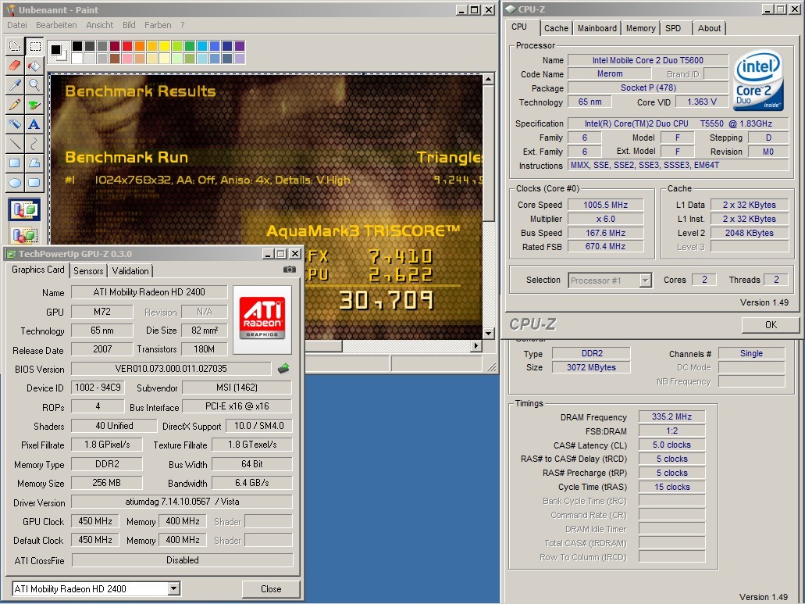Click the Driver Version field in GPU-Z
Viewport: 805px width, 604px height.
tap(182, 502)
